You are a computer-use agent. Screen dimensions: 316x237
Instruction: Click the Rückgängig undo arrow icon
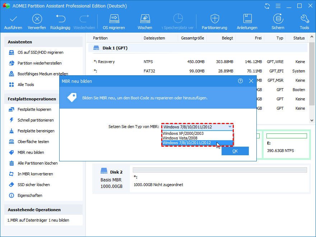pos(60,19)
